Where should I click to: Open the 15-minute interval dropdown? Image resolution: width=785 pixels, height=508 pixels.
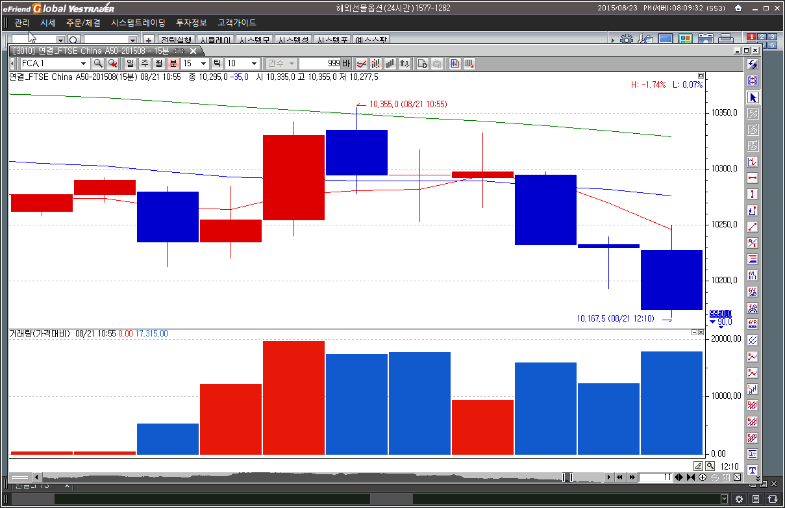(x=203, y=64)
